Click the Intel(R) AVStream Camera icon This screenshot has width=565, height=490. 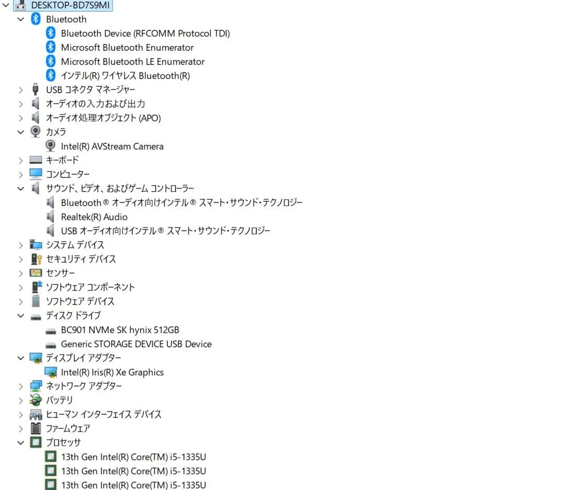click(x=50, y=145)
